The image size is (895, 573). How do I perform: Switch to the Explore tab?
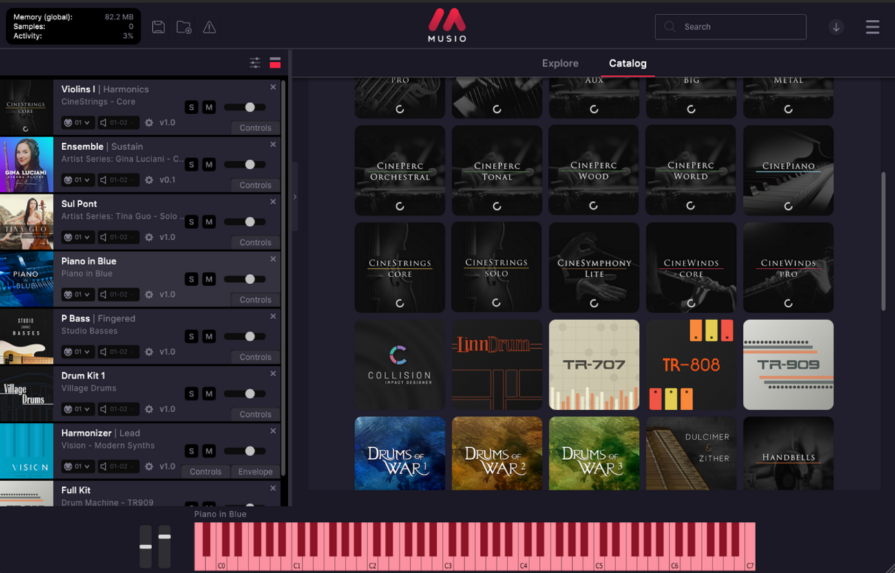[x=560, y=63]
